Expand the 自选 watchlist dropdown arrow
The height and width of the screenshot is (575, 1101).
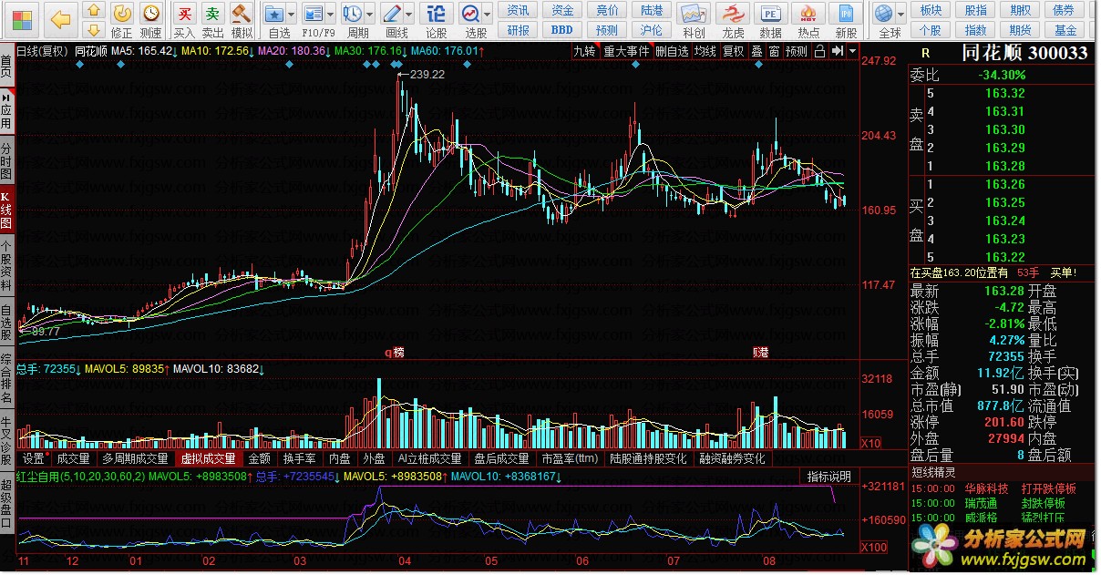291,15
